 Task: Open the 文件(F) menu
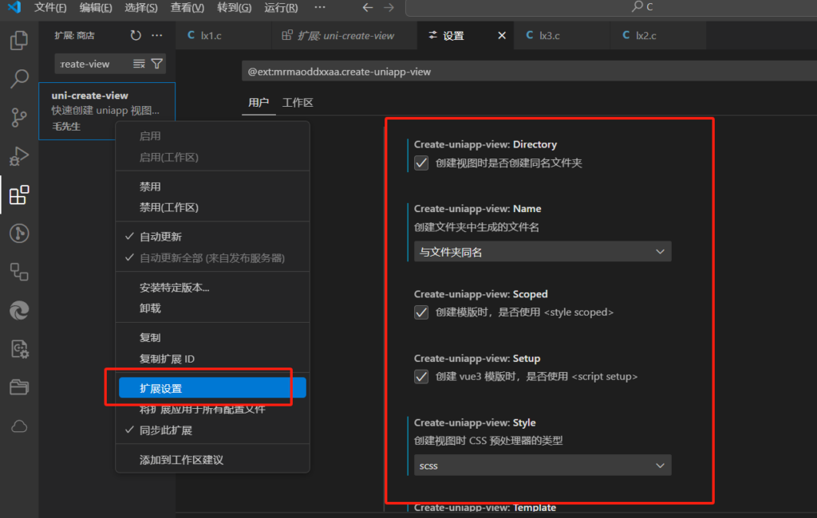(50, 8)
